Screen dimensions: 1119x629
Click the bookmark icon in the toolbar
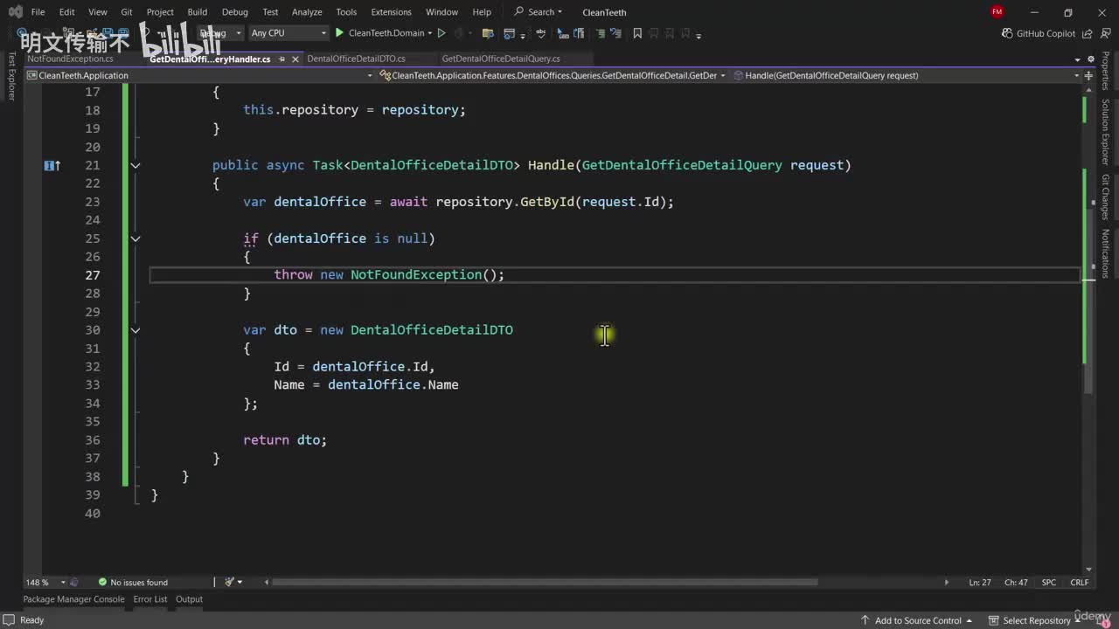pos(637,33)
